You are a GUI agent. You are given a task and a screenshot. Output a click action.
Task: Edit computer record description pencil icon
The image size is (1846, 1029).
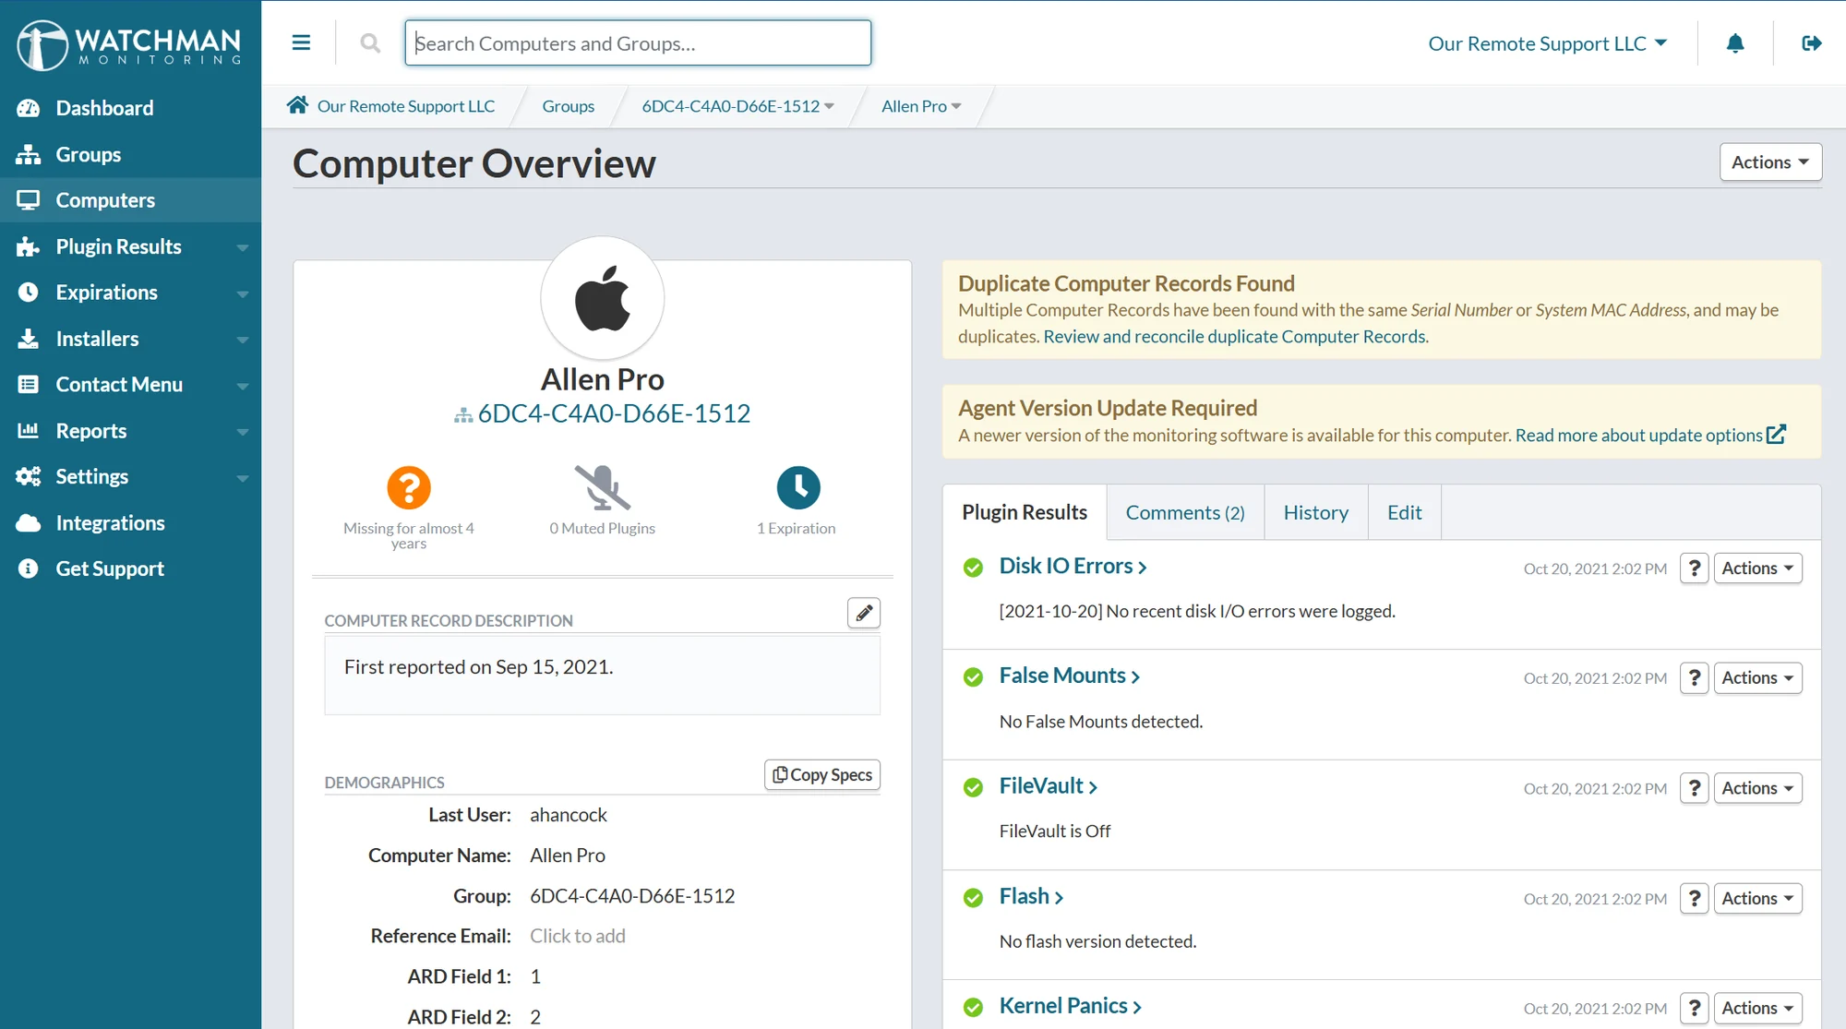864,613
